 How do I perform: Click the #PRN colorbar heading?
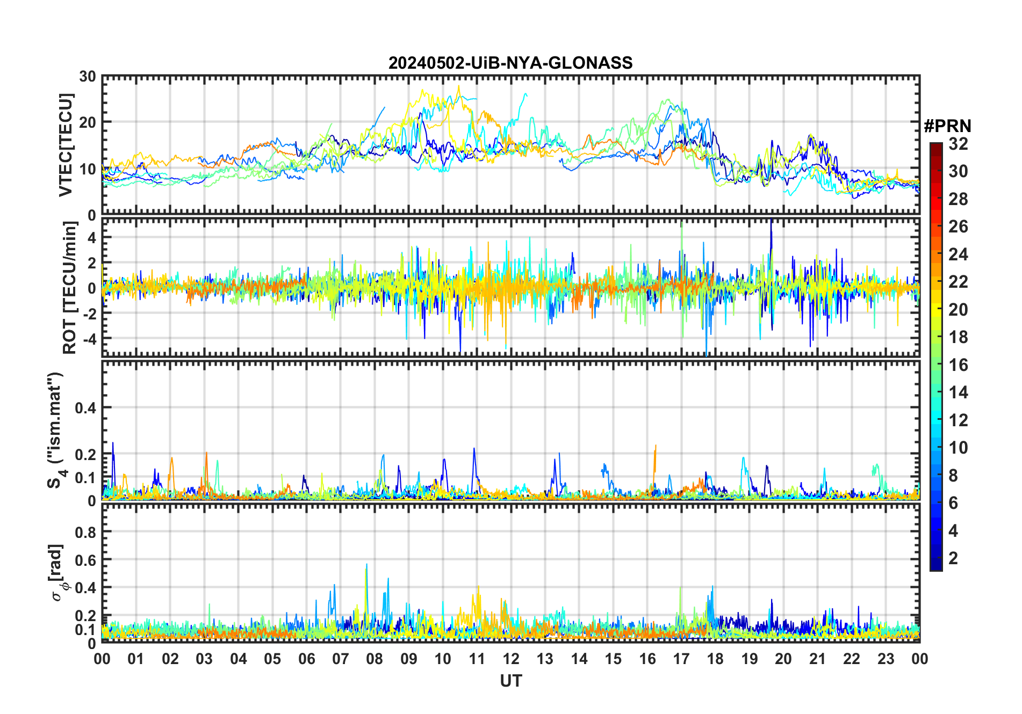click(x=947, y=126)
